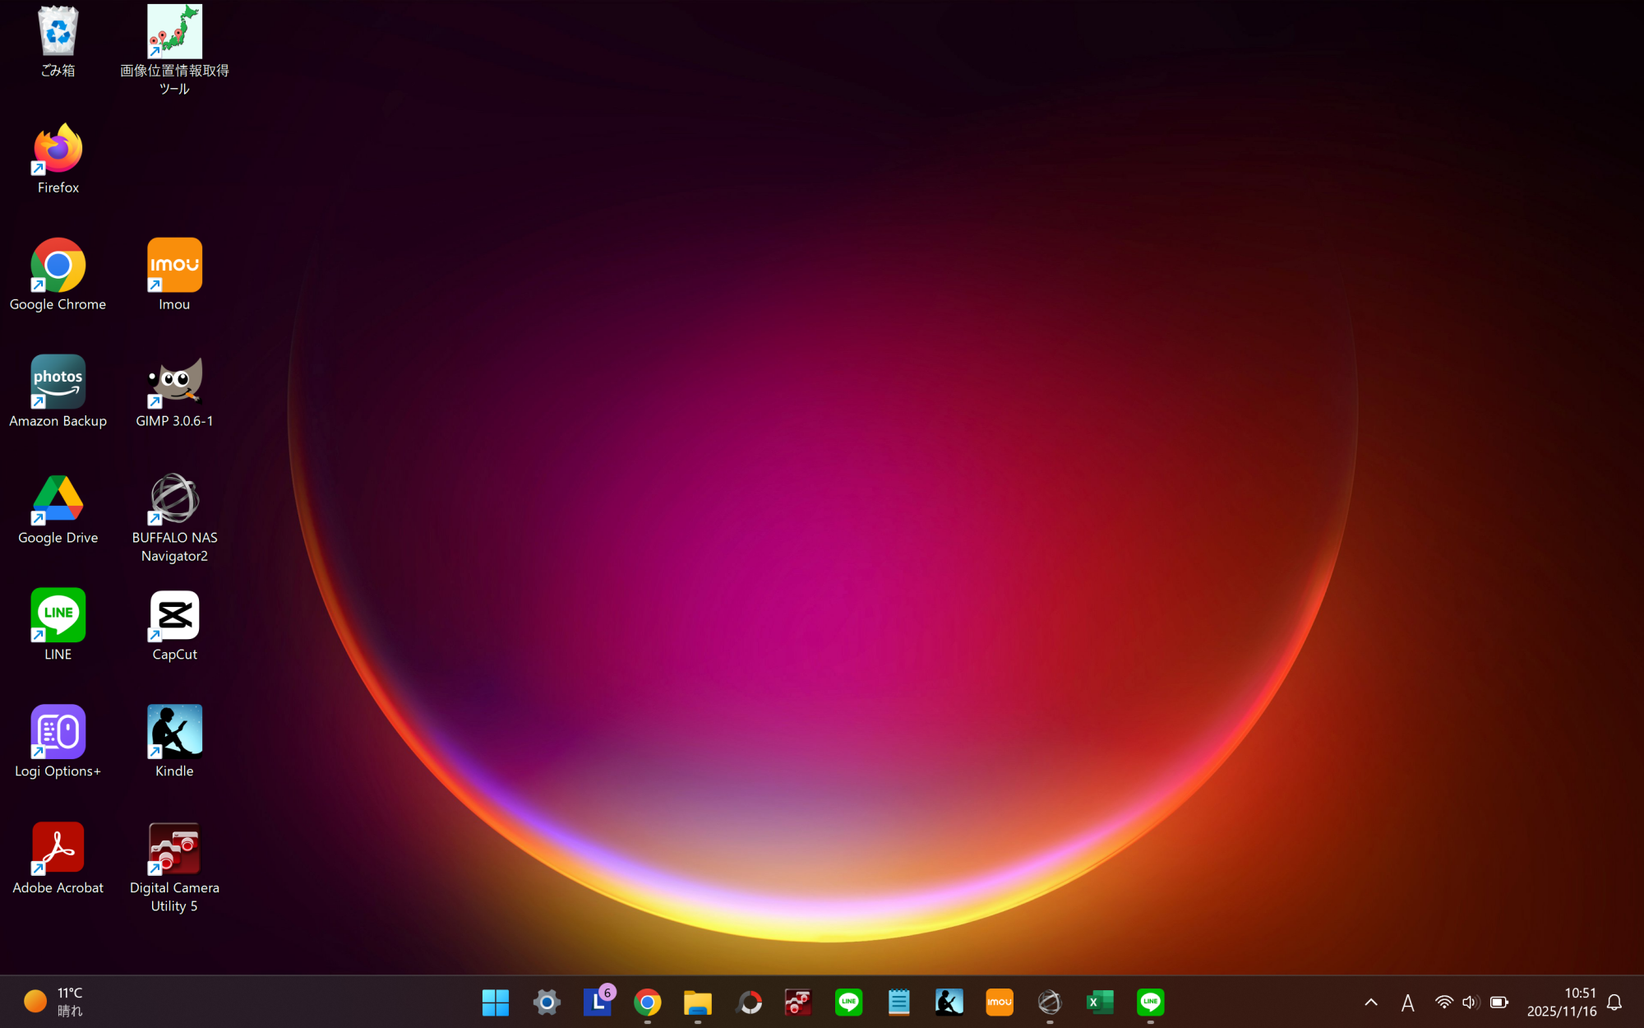Viewport: 1644px width, 1028px height.
Task: Select the CapCut desktop shortcut
Action: click(174, 616)
